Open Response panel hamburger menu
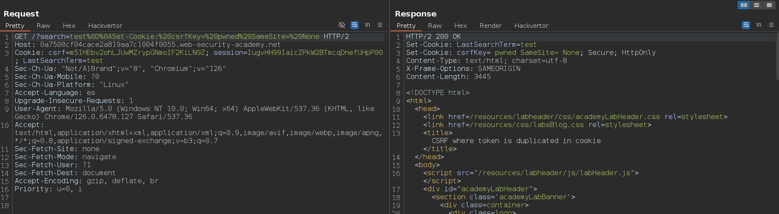The height and width of the screenshot is (214, 779). 771,25
